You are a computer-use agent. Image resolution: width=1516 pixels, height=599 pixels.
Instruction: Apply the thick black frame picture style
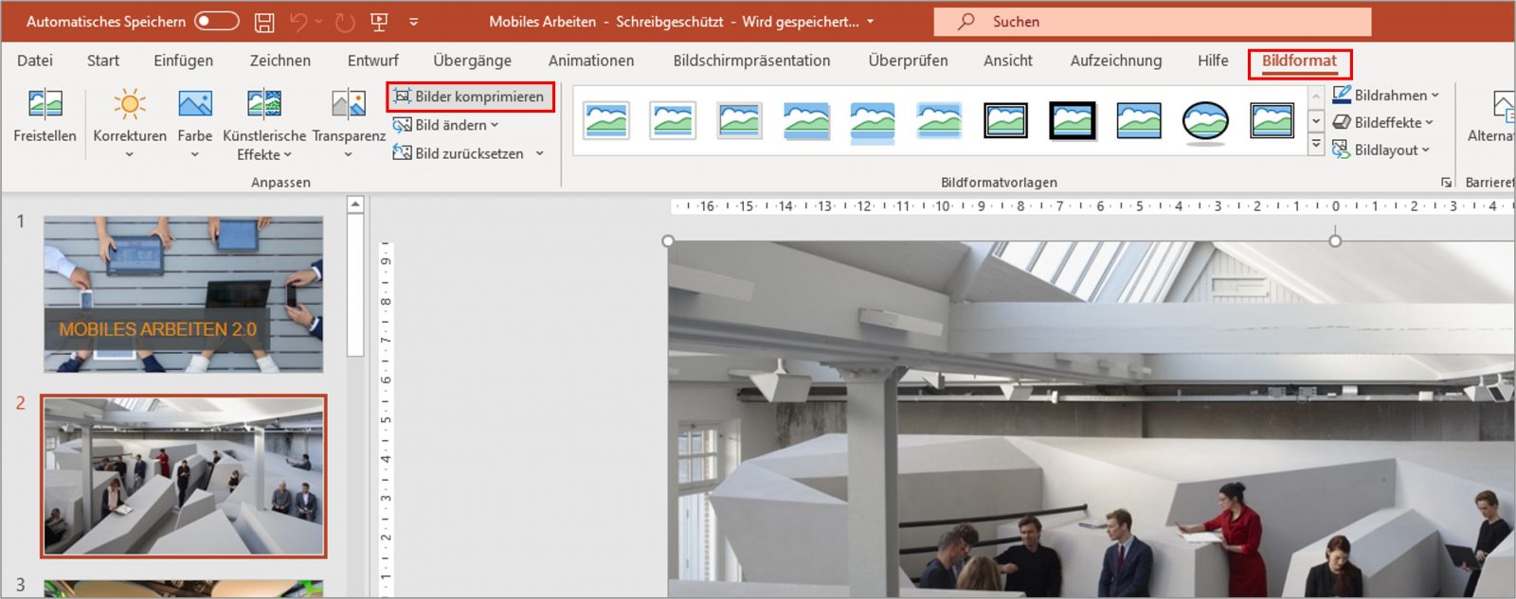tap(1073, 121)
